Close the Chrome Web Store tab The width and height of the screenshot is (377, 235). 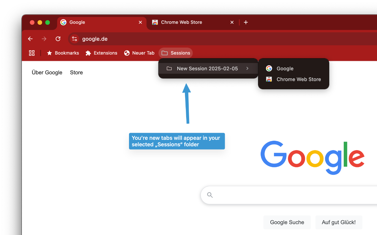pyautogui.click(x=232, y=22)
